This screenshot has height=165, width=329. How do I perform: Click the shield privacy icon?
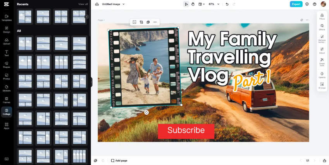coord(307,4)
